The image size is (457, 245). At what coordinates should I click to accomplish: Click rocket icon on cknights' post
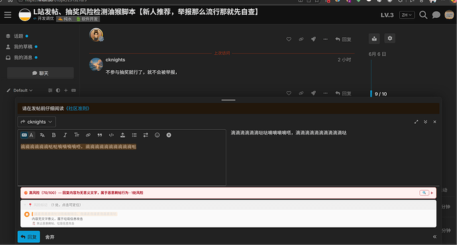(x=313, y=93)
